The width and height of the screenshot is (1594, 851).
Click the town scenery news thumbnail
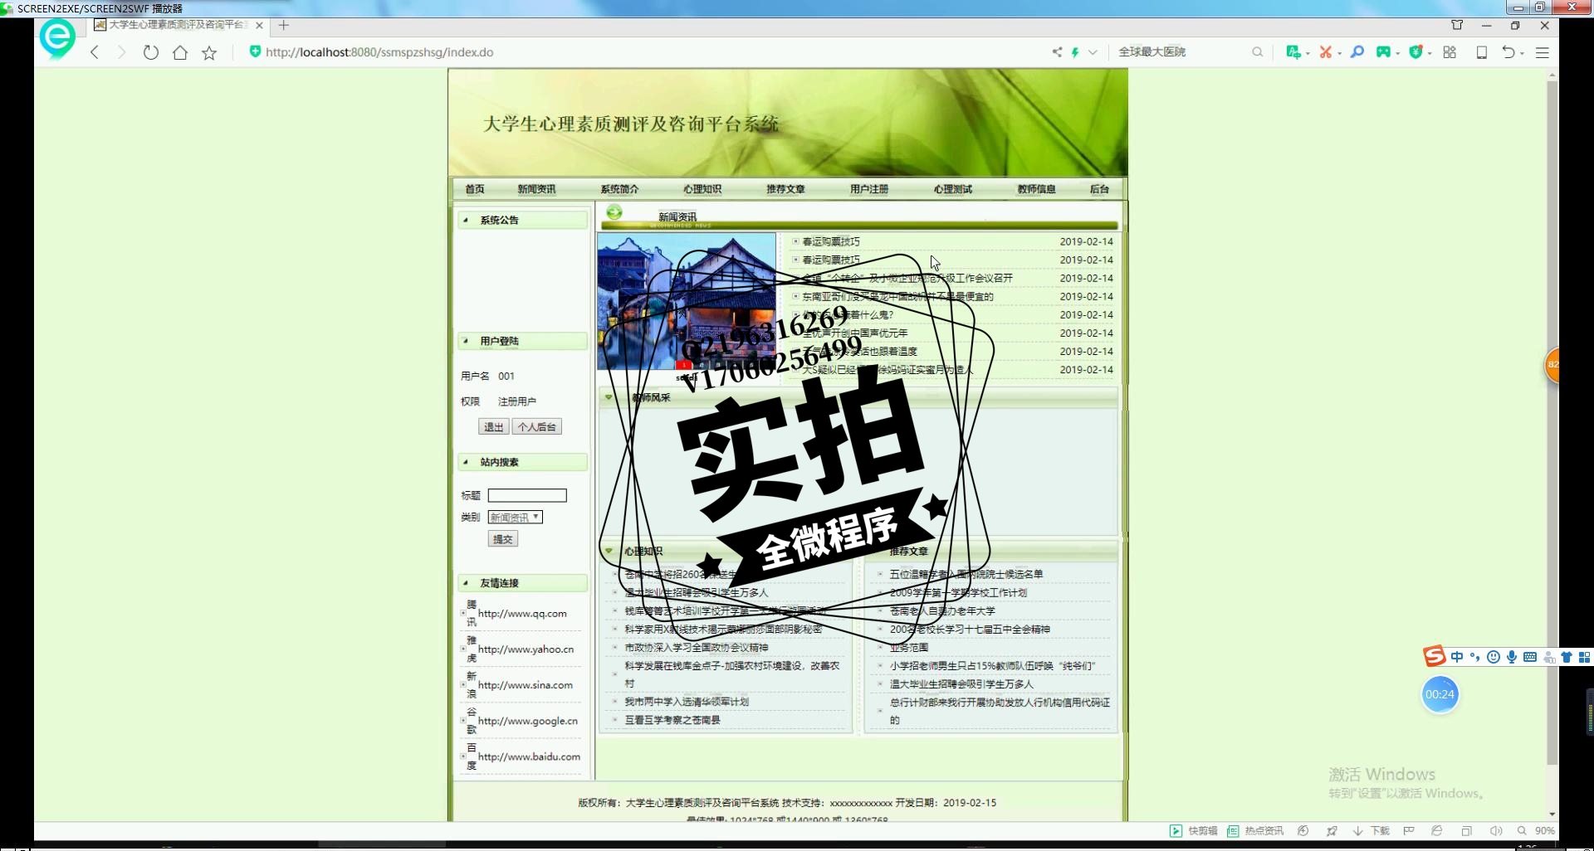[687, 301]
